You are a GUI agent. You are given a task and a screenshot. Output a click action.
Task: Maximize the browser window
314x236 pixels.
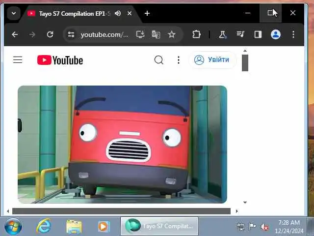[x=270, y=13]
